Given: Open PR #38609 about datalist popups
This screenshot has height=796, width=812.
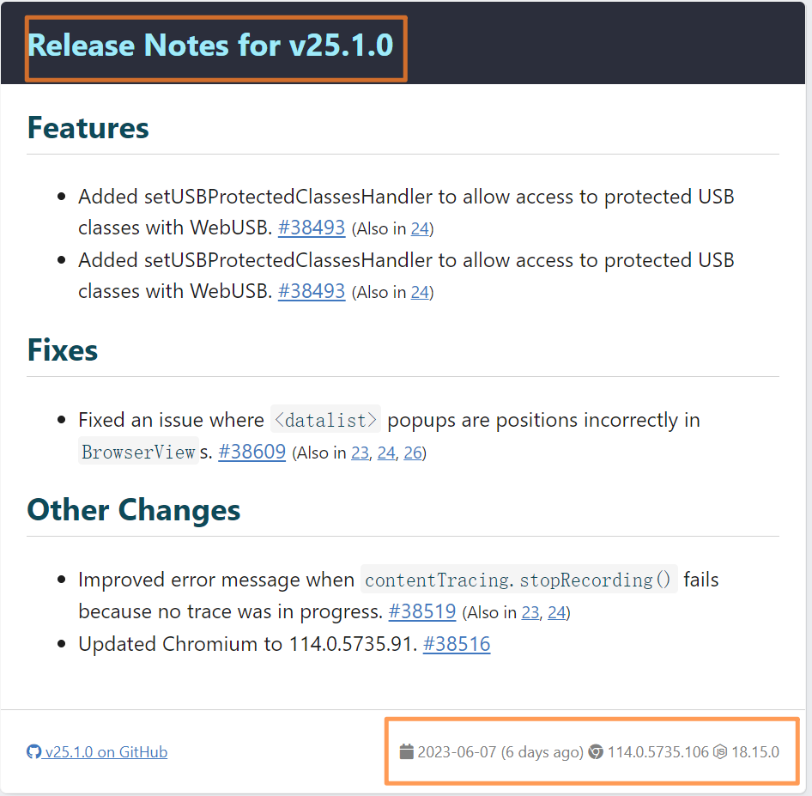Looking at the screenshot, I should click(251, 452).
